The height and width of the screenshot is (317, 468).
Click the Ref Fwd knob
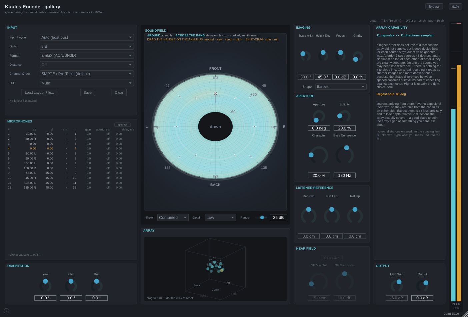click(309, 215)
